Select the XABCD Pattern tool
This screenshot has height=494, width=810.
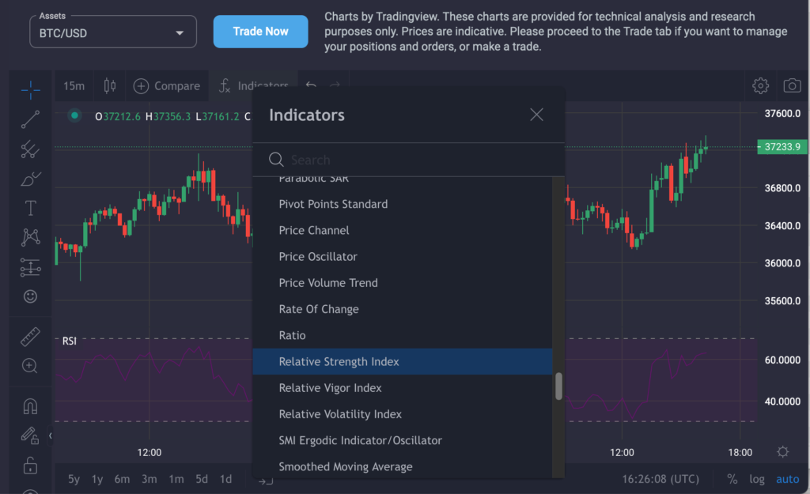30,237
